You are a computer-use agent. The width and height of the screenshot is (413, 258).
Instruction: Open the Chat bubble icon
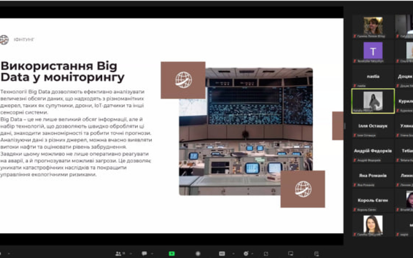coord(145,253)
